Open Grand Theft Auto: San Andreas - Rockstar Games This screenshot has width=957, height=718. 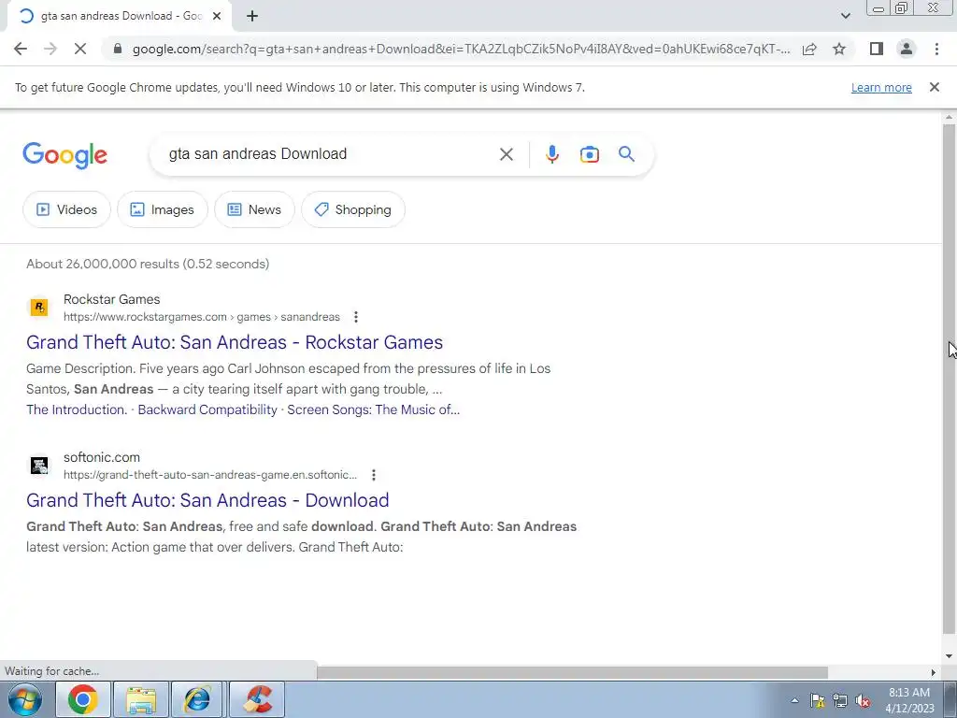(x=235, y=342)
